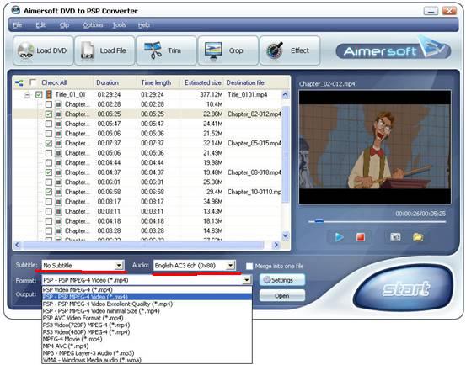The height and width of the screenshot is (365, 466).
Task: Click the preview seek slider handle
Action: [x=319, y=221]
